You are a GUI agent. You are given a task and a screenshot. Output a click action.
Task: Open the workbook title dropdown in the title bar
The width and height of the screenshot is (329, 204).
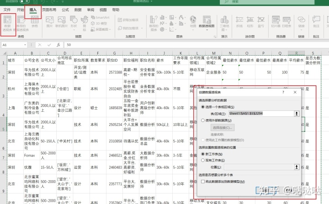(x=151, y=1)
